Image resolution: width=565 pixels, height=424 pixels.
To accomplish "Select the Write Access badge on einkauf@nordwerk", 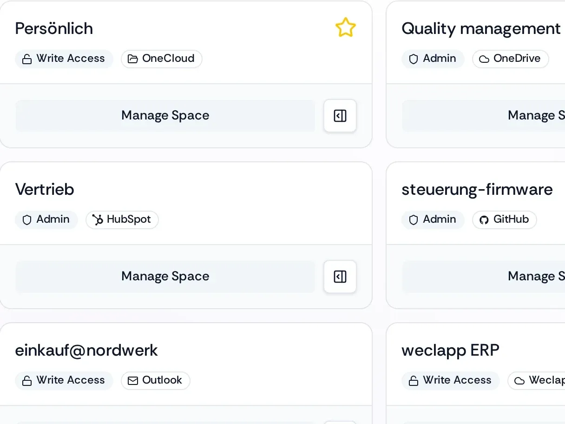I will click(x=64, y=381).
